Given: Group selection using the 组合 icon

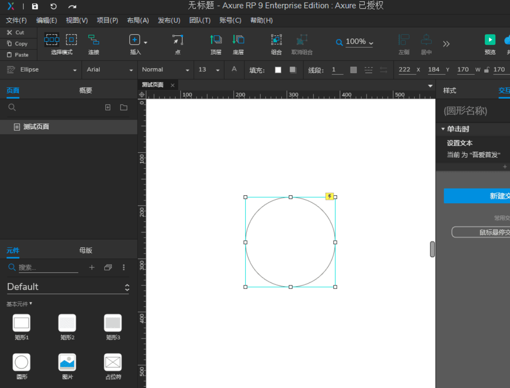Looking at the screenshot, I should pos(276,40).
